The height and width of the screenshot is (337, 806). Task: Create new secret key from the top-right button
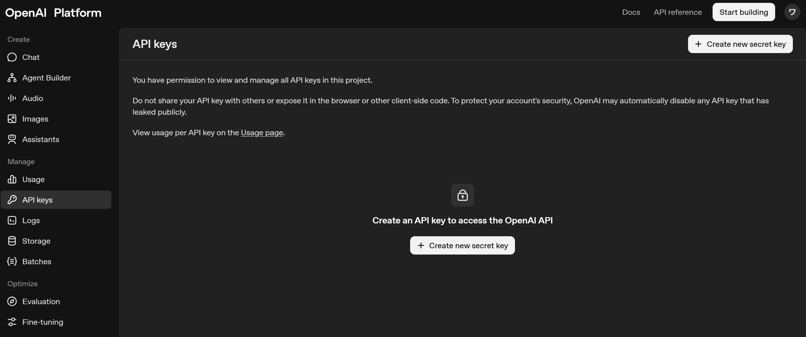tap(740, 44)
